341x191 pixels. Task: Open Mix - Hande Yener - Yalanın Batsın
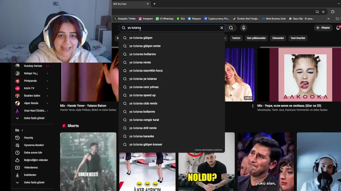coord(83,106)
